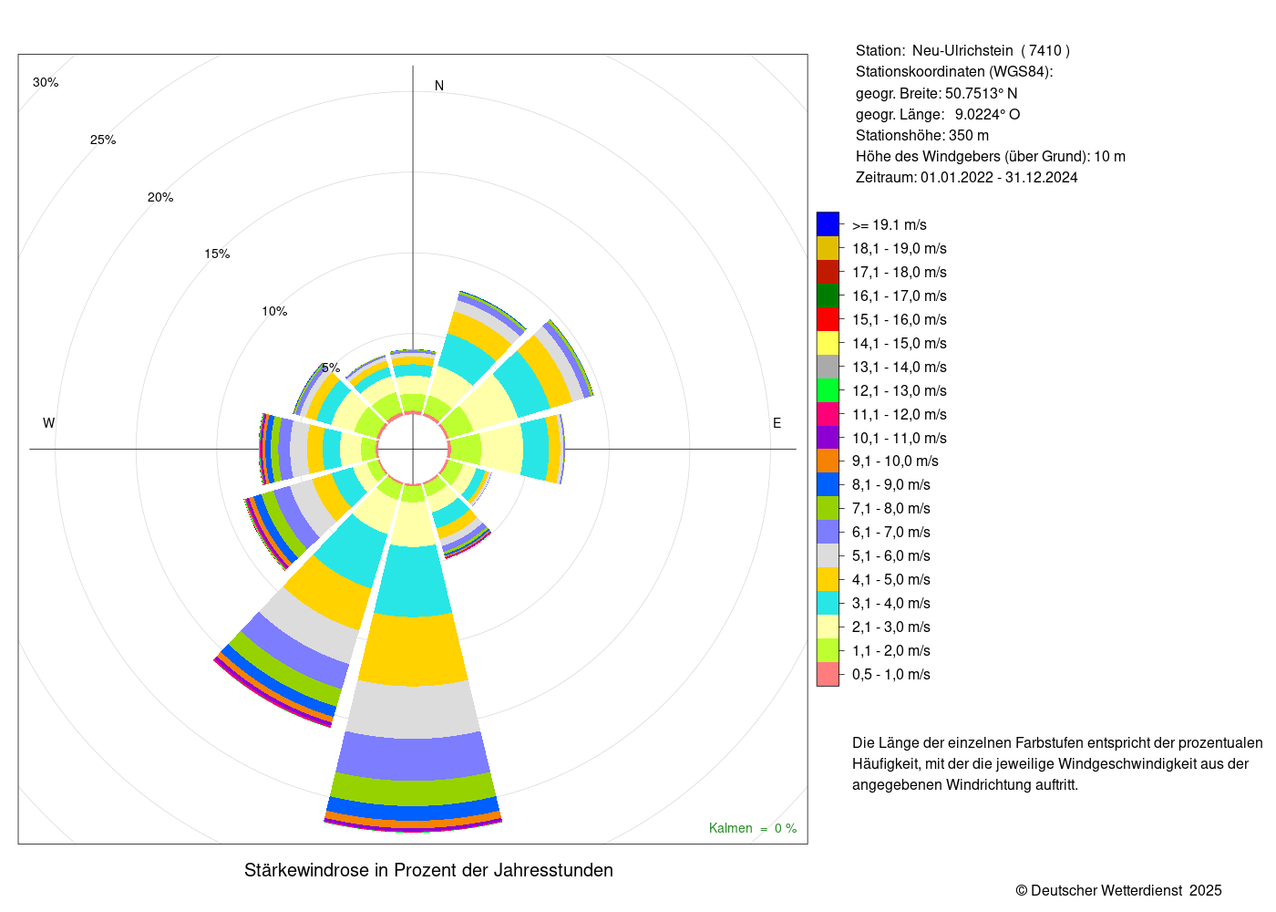This screenshot has height=912, width=1276.
Task: Click the 1,1 - 2,0 m/s lime swatch
Action: point(828,650)
